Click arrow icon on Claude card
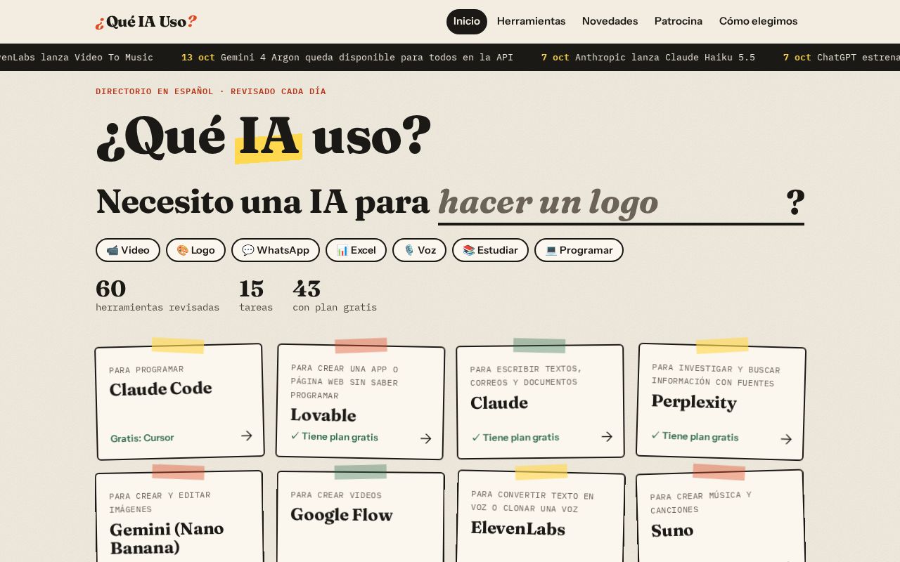Screen dimensions: 900x562 (607, 436)
